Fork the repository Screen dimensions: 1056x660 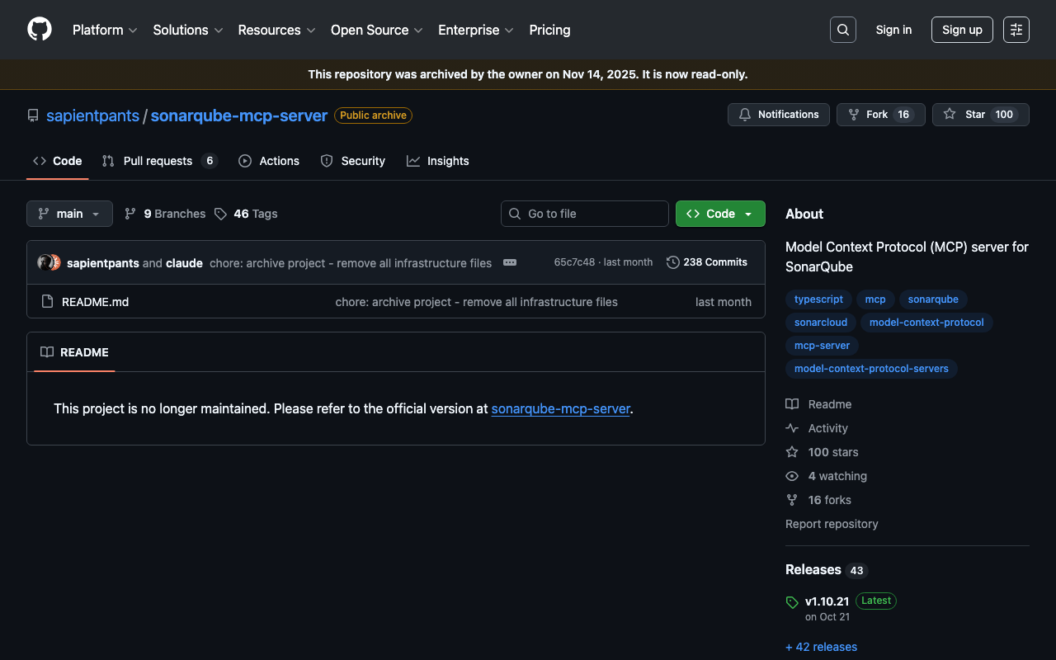(880, 115)
